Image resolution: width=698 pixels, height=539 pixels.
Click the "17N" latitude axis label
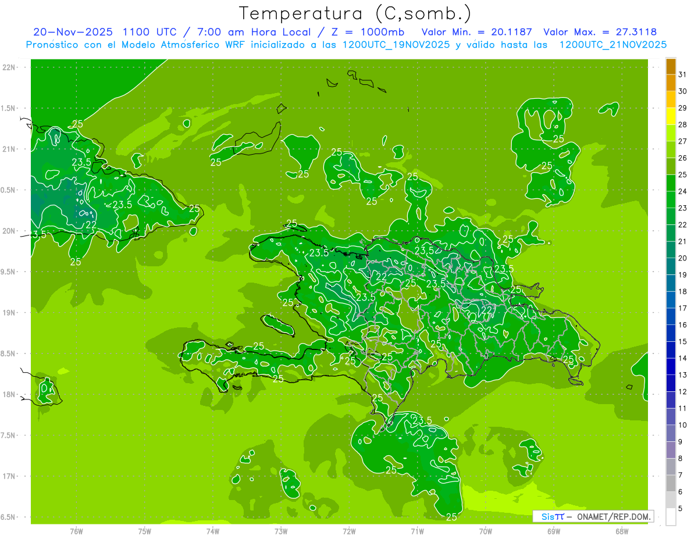point(9,476)
